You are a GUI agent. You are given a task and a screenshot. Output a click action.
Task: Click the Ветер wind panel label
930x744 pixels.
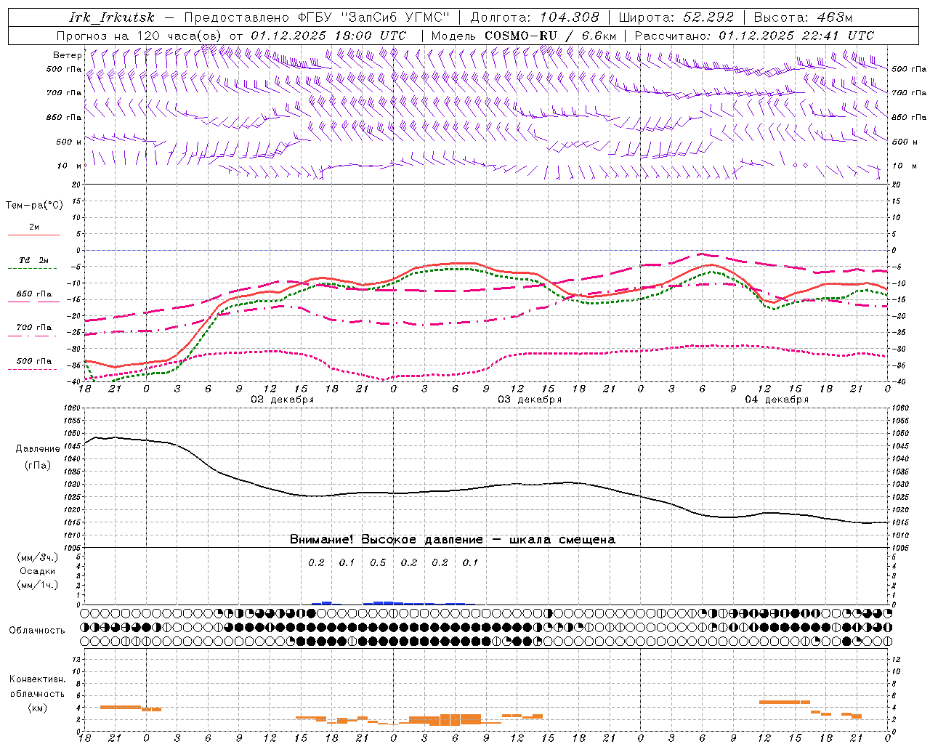68,55
